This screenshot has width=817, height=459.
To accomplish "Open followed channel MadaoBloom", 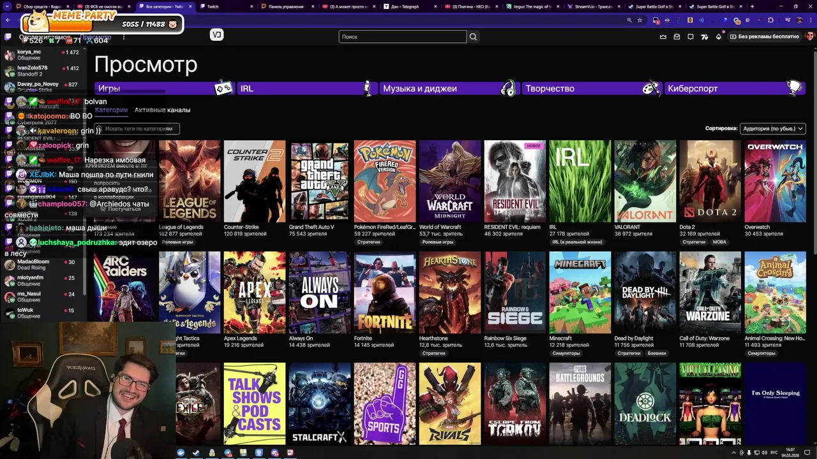I will pyautogui.click(x=43, y=265).
